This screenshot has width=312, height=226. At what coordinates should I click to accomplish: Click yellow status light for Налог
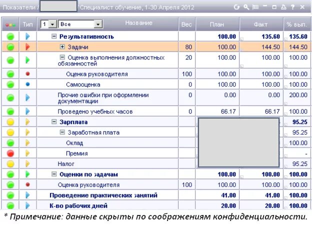[x=10, y=164]
